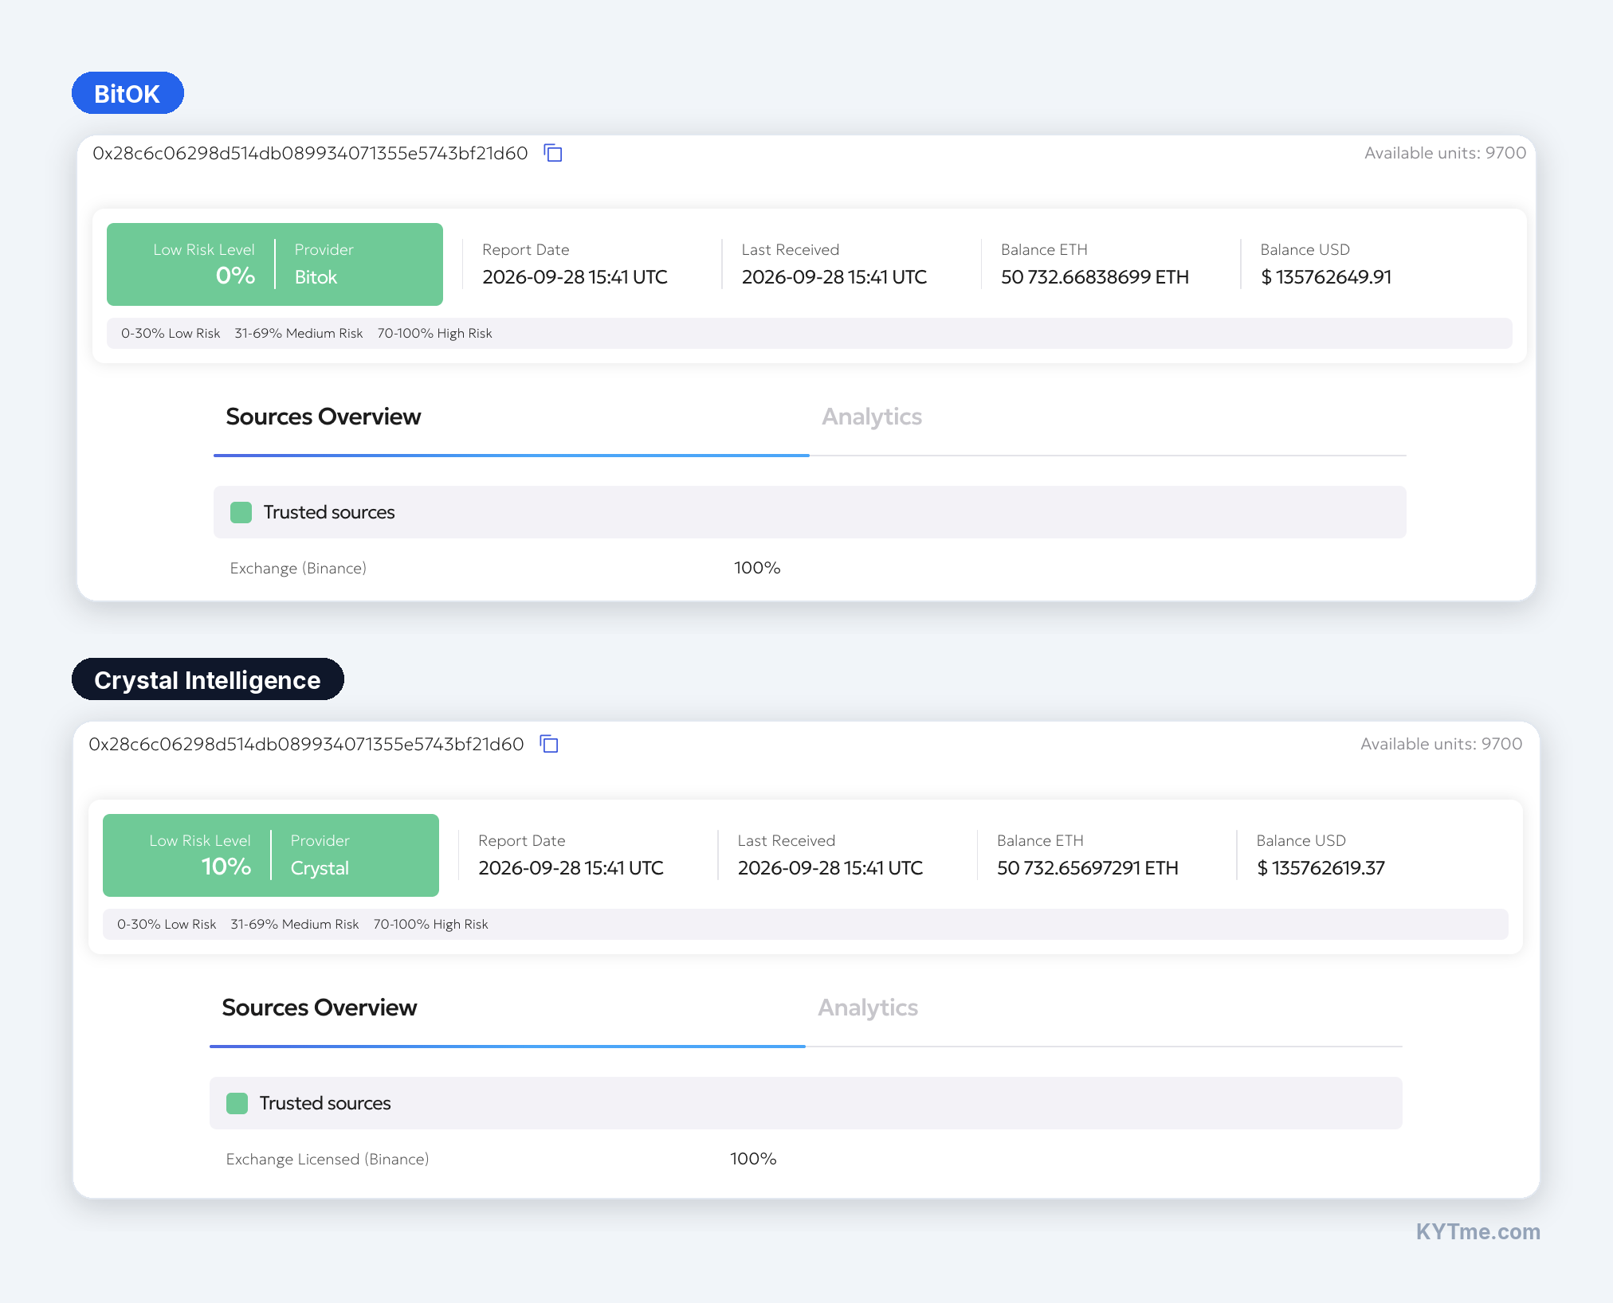Click '70-100% High Risk' legend in BitOK report
Viewport: 1613px width, 1303px height.
pyautogui.click(x=434, y=333)
